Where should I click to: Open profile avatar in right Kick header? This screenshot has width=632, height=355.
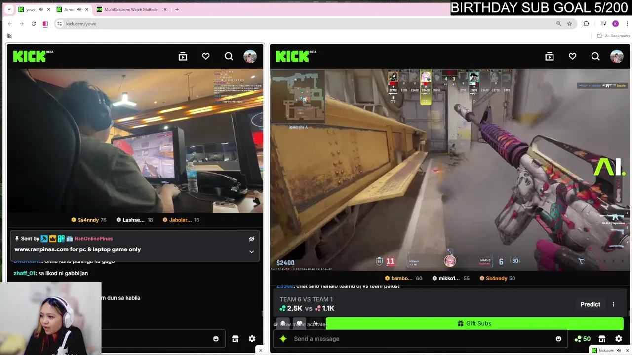tap(617, 57)
